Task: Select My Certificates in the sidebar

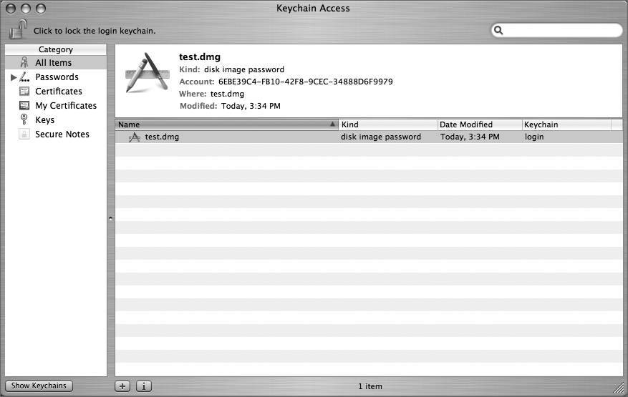Action: 66,106
